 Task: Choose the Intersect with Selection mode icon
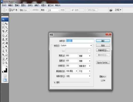16,10
